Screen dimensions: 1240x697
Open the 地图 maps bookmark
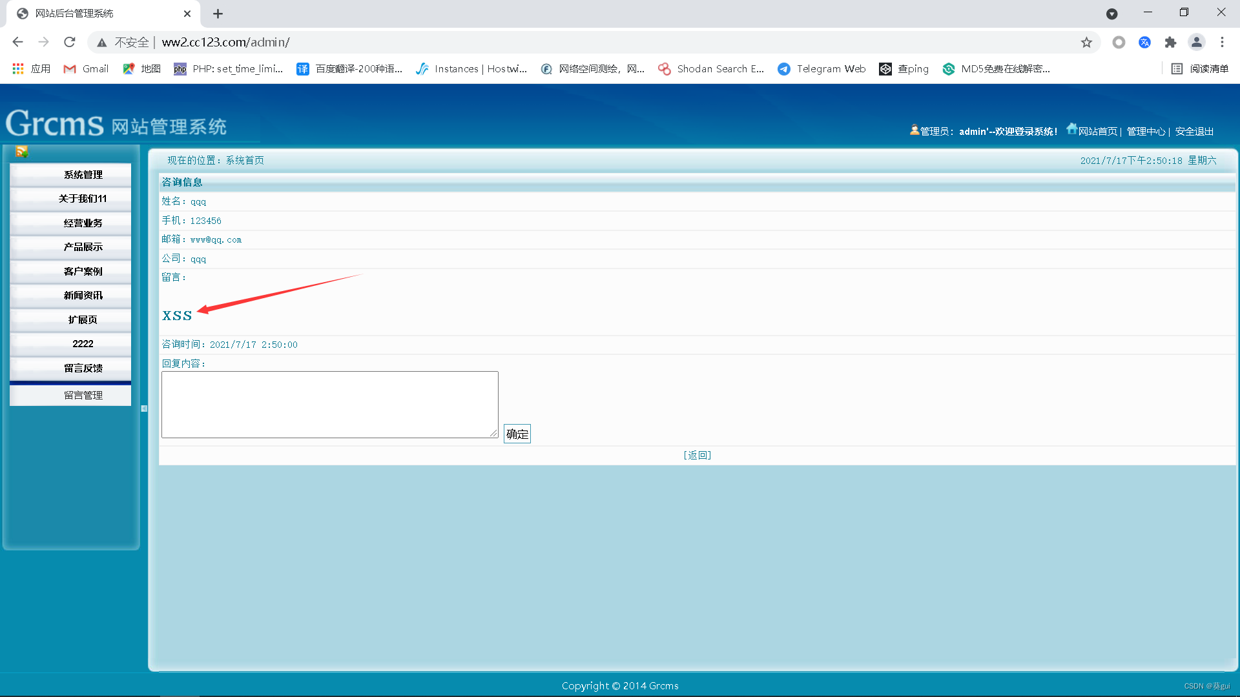point(141,68)
